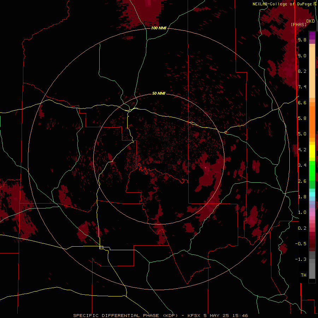Pick the cyan segment of the color bar

click(312, 194)
